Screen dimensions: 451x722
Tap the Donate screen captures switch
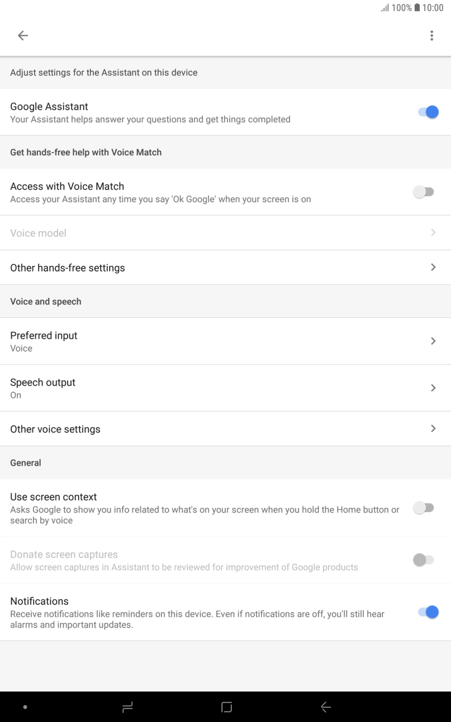[x=423, y=560]
